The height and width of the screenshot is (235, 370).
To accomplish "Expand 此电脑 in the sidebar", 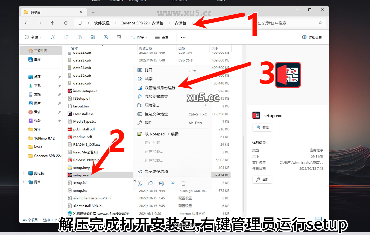I will [x=23, y=173].
